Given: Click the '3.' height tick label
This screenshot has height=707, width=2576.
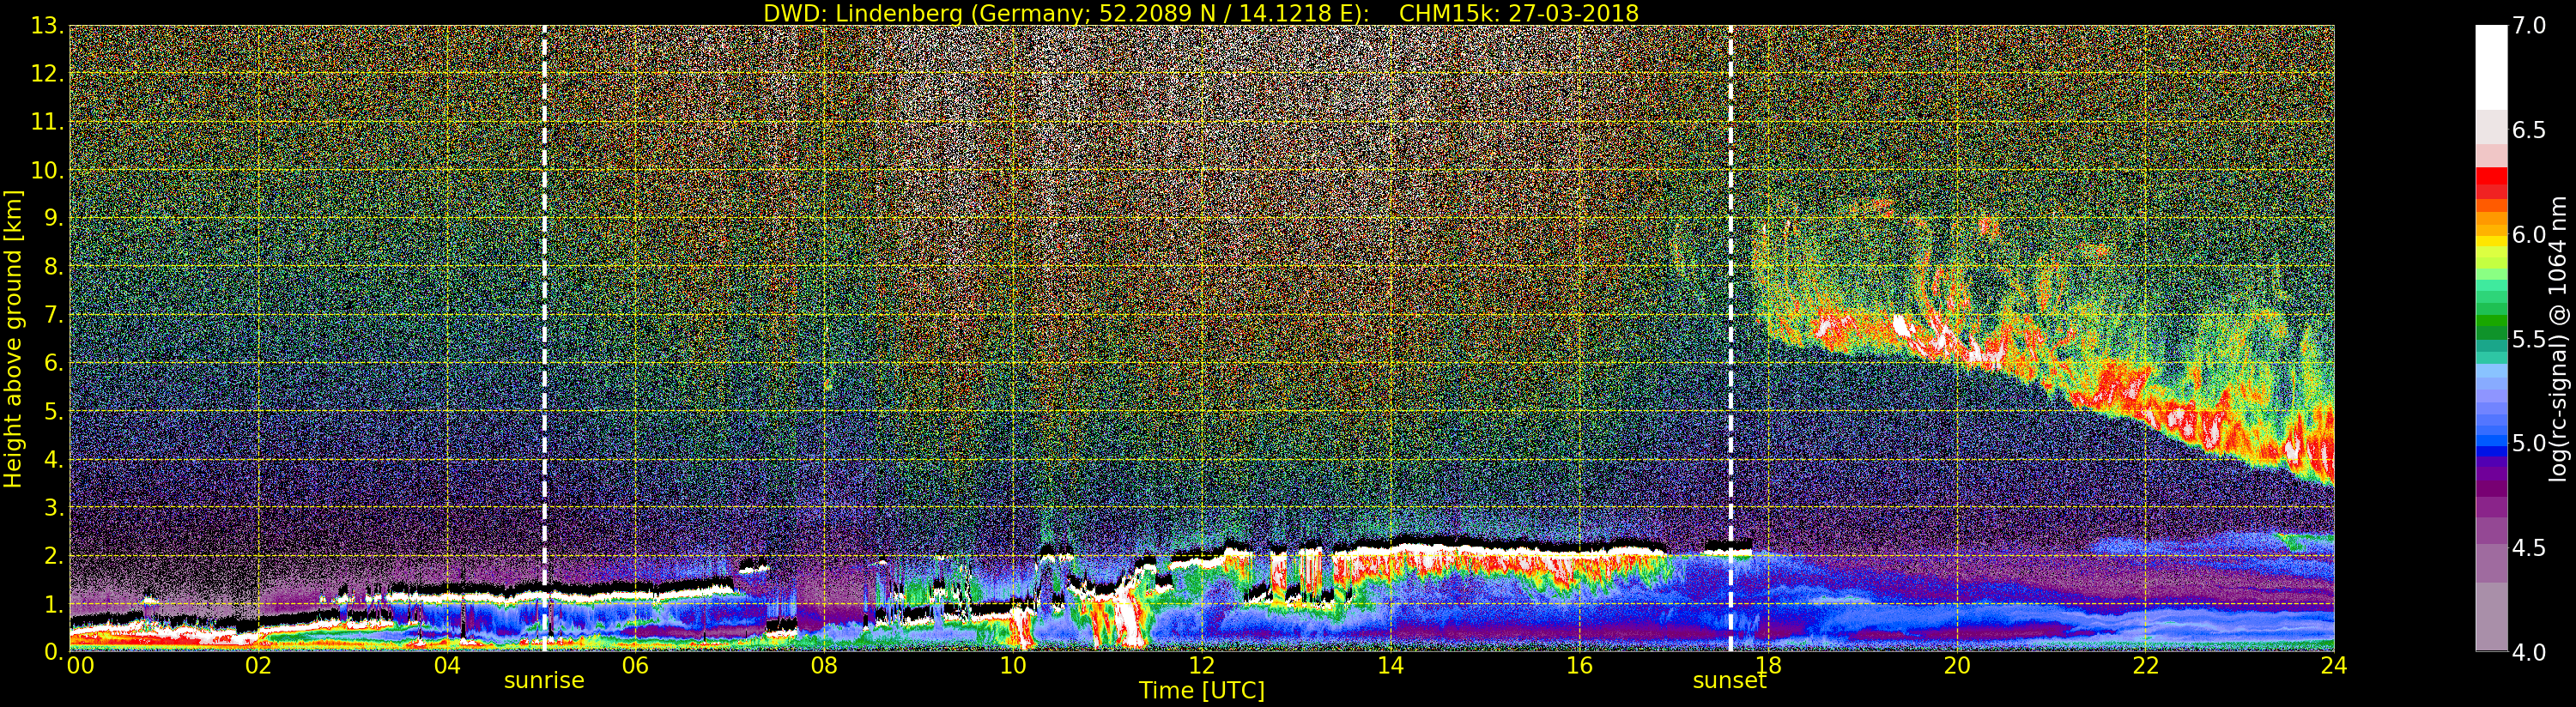Looking at the screenshot, I should click(x=54, y=507).
